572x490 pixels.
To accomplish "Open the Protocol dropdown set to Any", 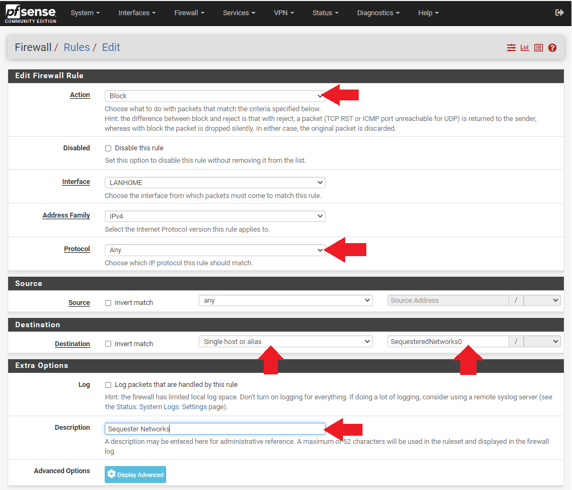I will (x=215, y=250).
